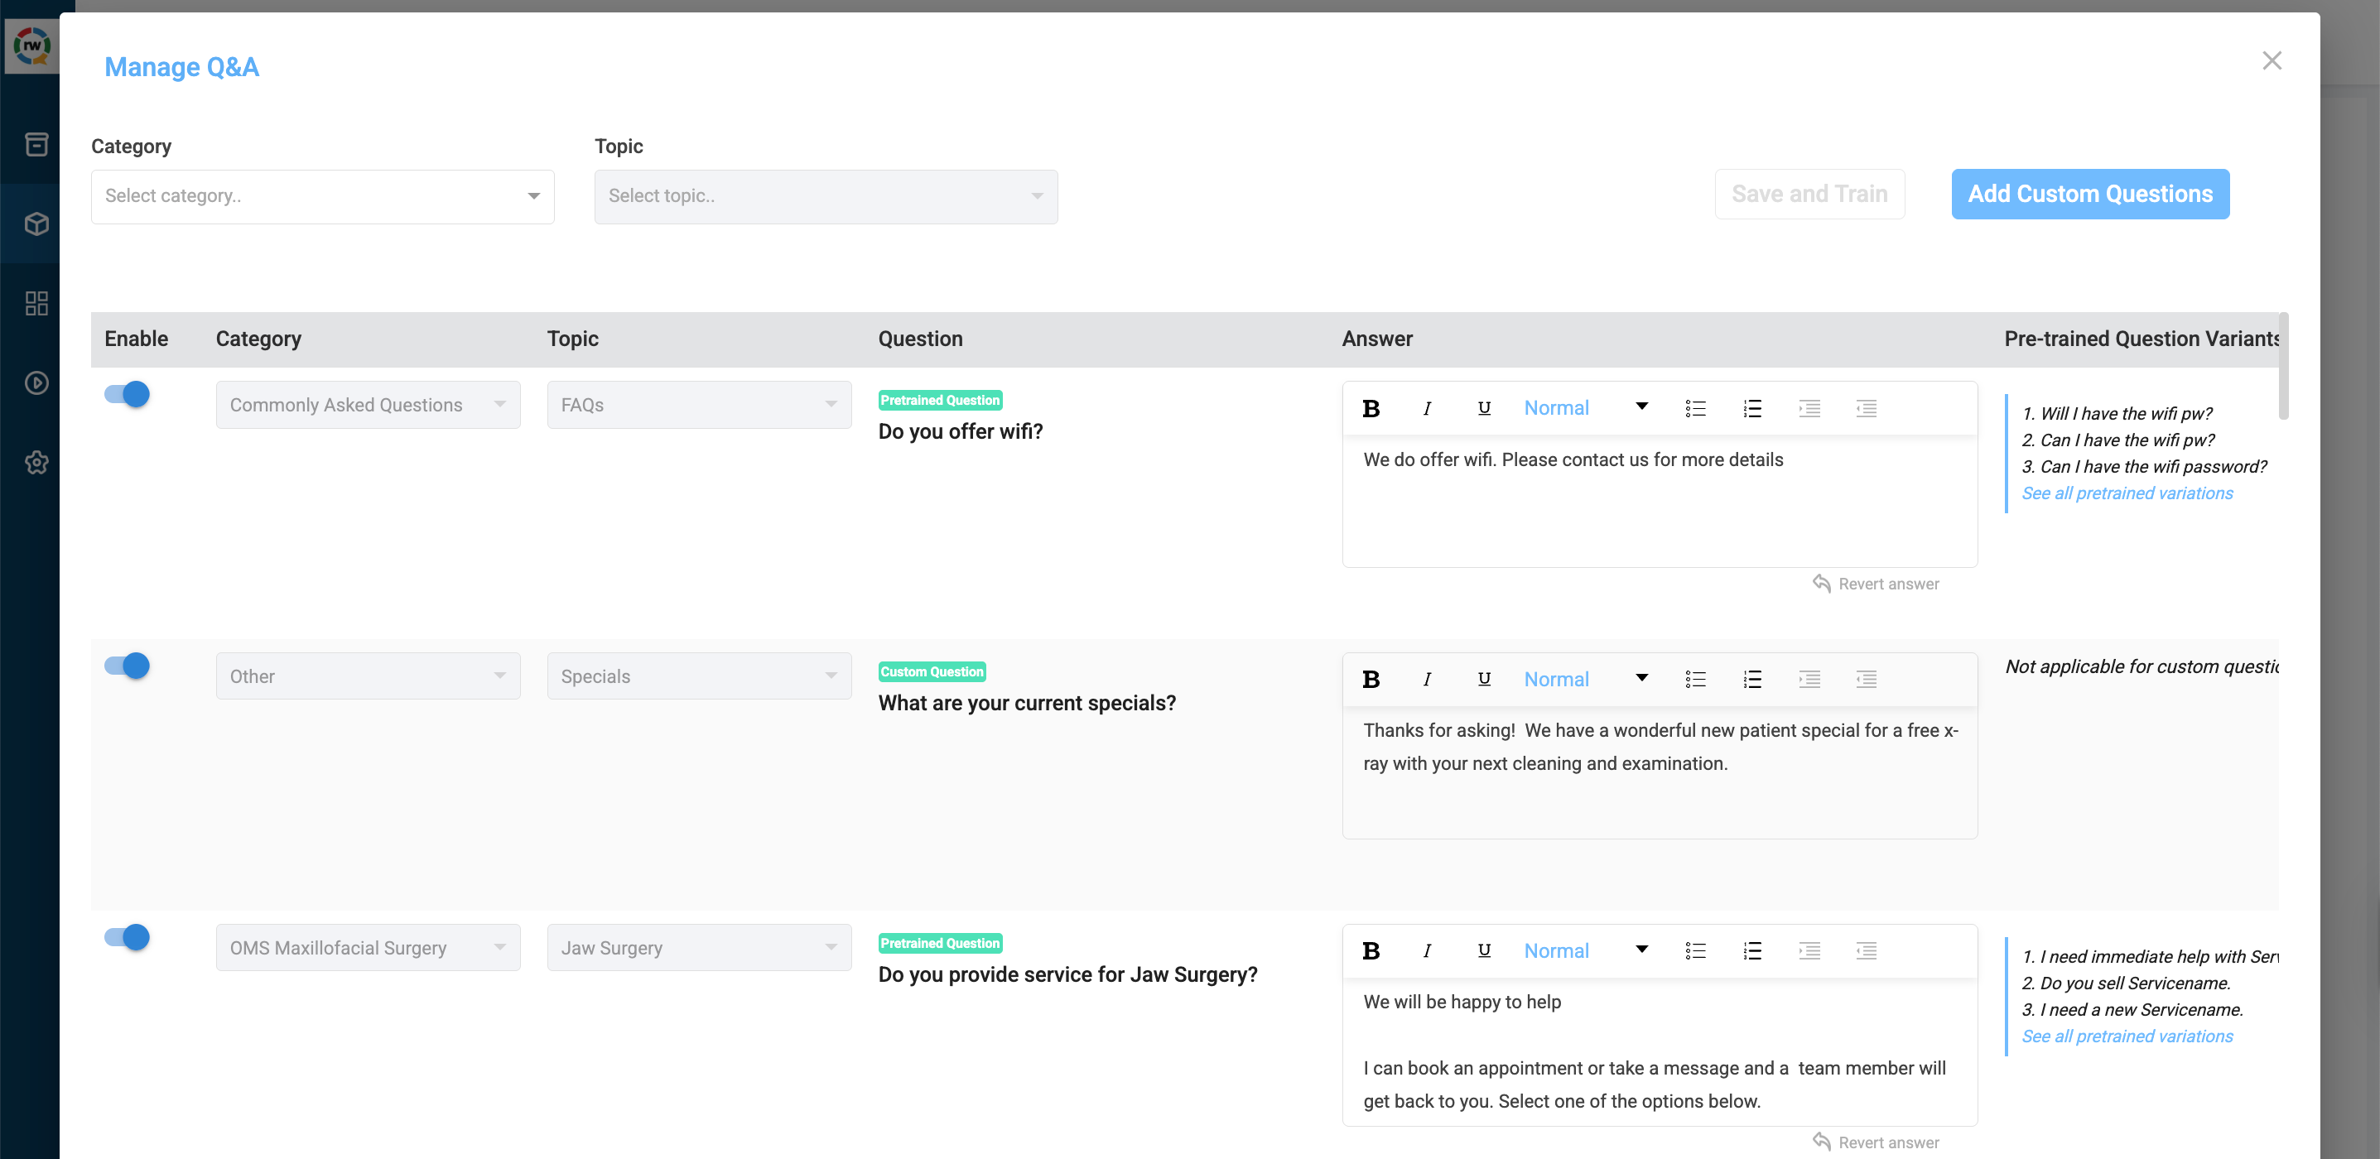Click into the wifi answer text area
The image size is (2380, 1159).
pos(1659,503)
